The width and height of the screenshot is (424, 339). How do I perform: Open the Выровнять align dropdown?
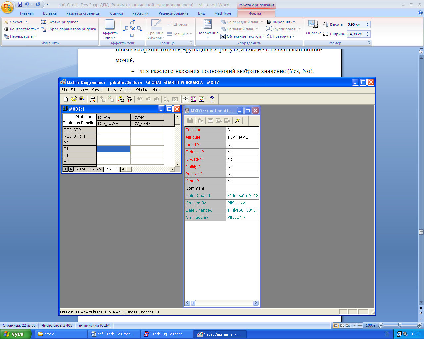click(x=281, y=22)
